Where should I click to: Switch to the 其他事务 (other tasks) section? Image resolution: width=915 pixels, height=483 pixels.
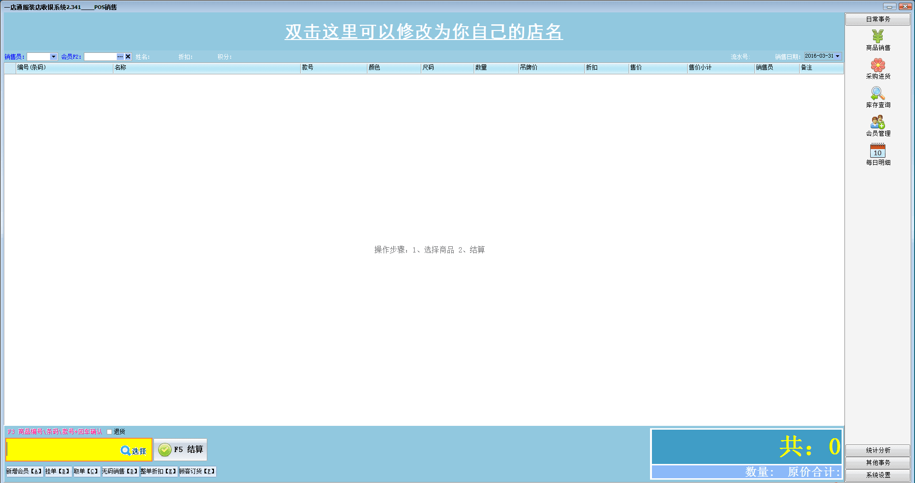[877, 463]
